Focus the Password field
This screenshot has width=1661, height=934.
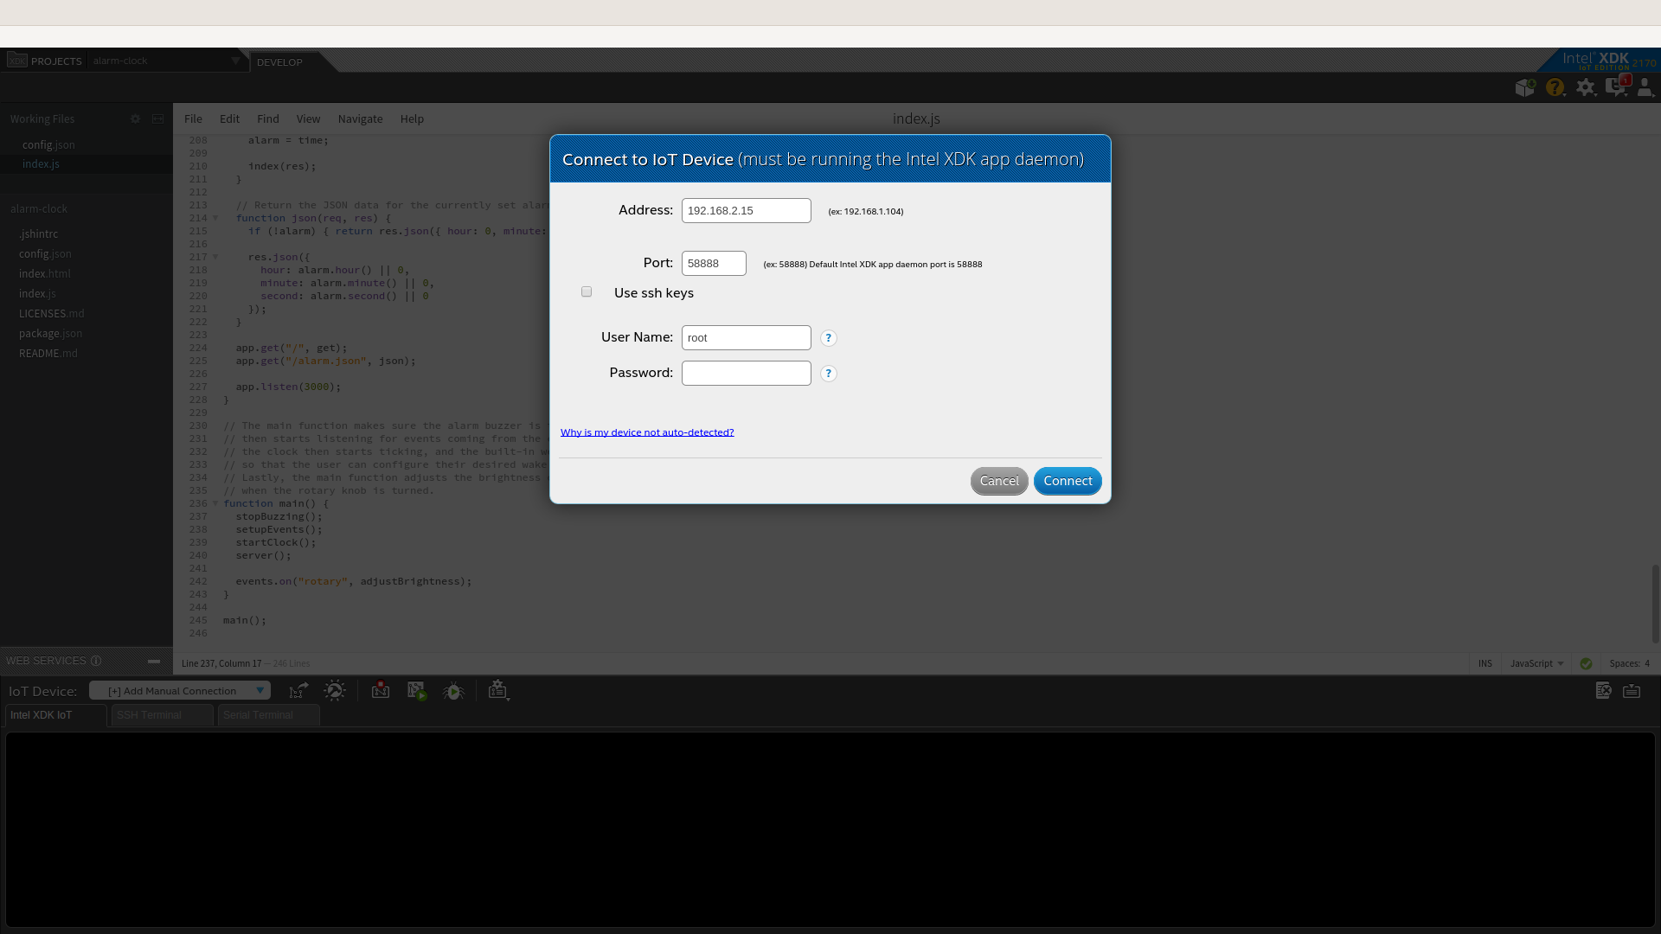point(746,373)
